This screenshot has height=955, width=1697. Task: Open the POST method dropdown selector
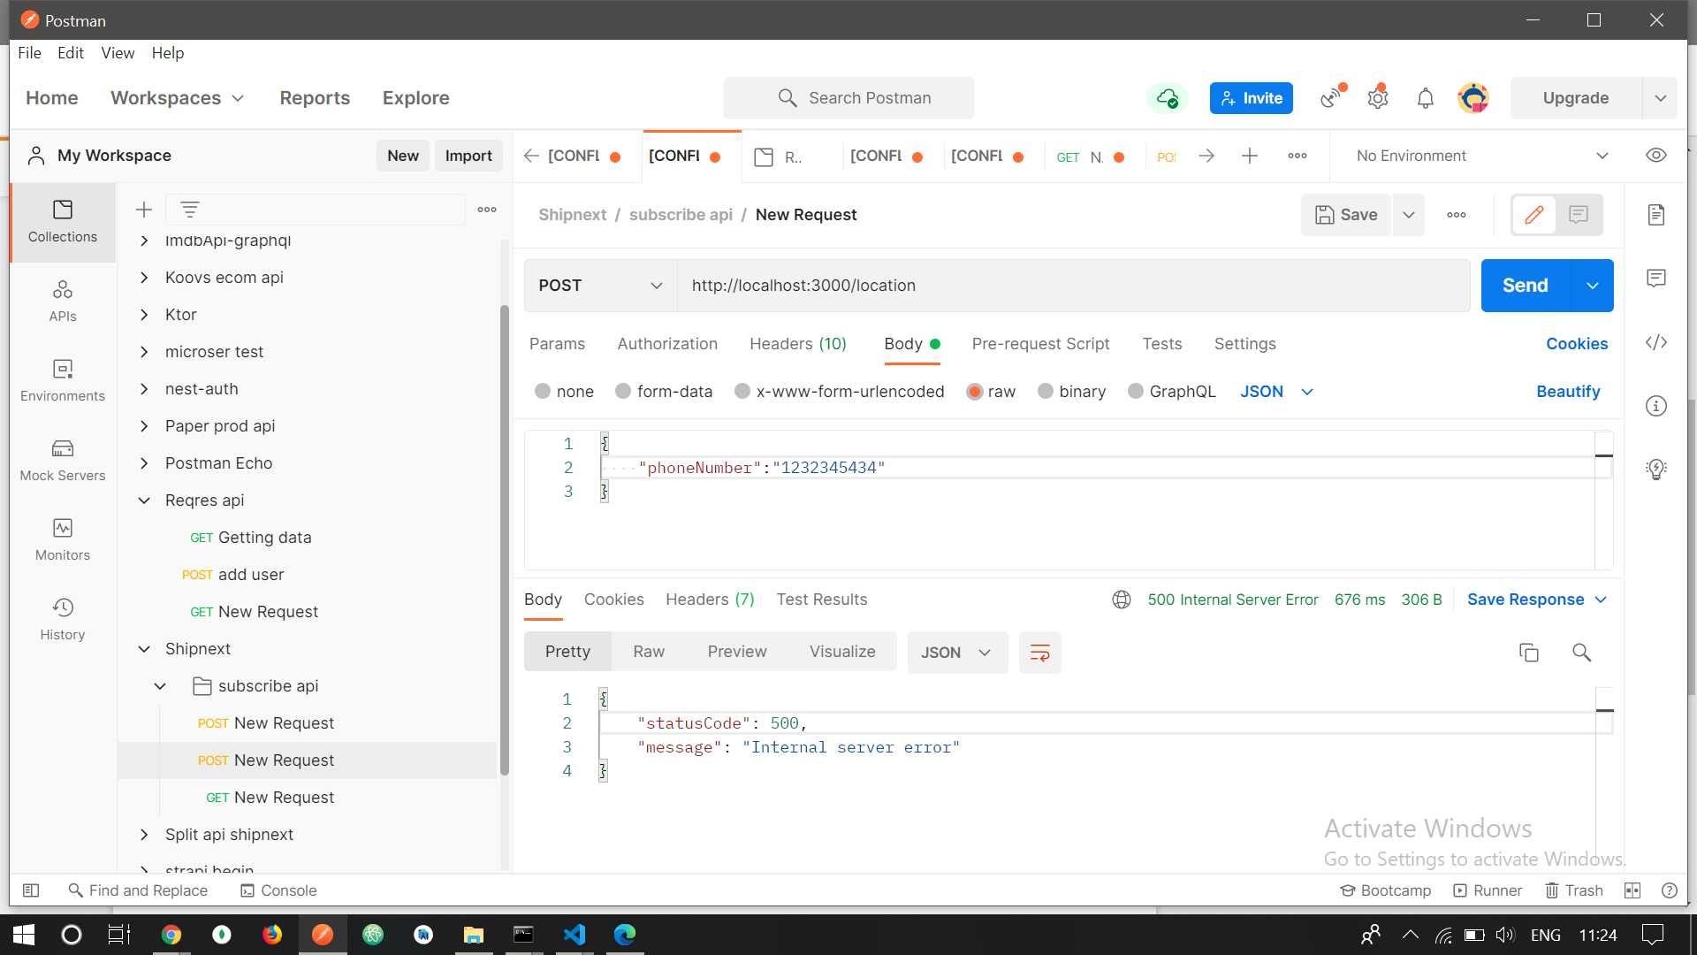[599, 285]
